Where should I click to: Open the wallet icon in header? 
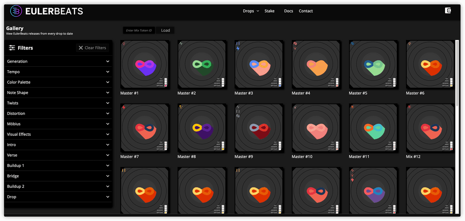point(448,11)
